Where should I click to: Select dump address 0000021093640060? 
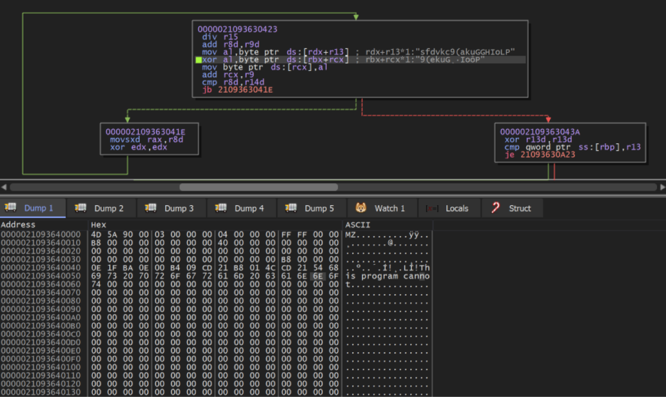point(41,285)
